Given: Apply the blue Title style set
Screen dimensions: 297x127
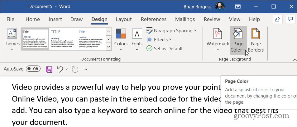Looking at the screenshot, I should coord(91,39).
